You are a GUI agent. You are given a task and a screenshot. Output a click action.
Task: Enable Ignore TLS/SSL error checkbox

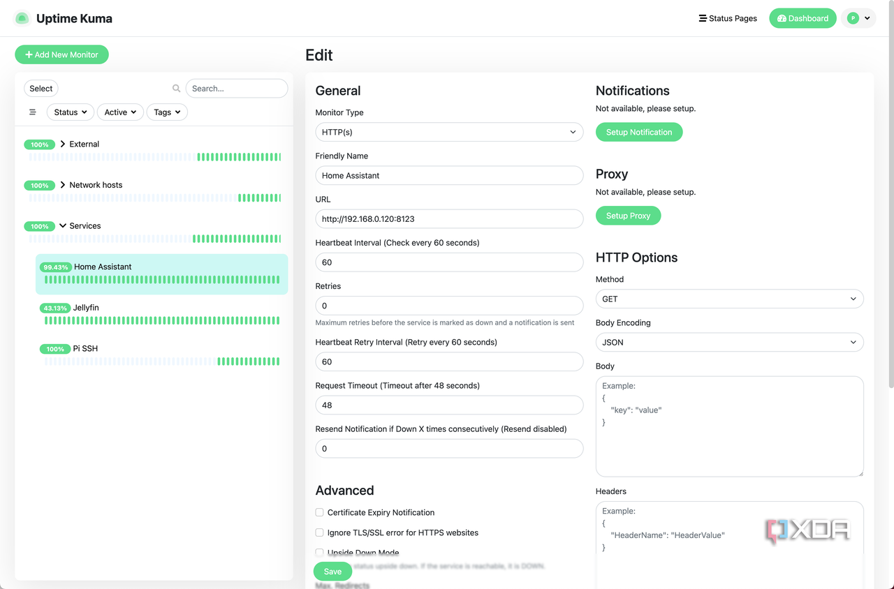[319, 532]
